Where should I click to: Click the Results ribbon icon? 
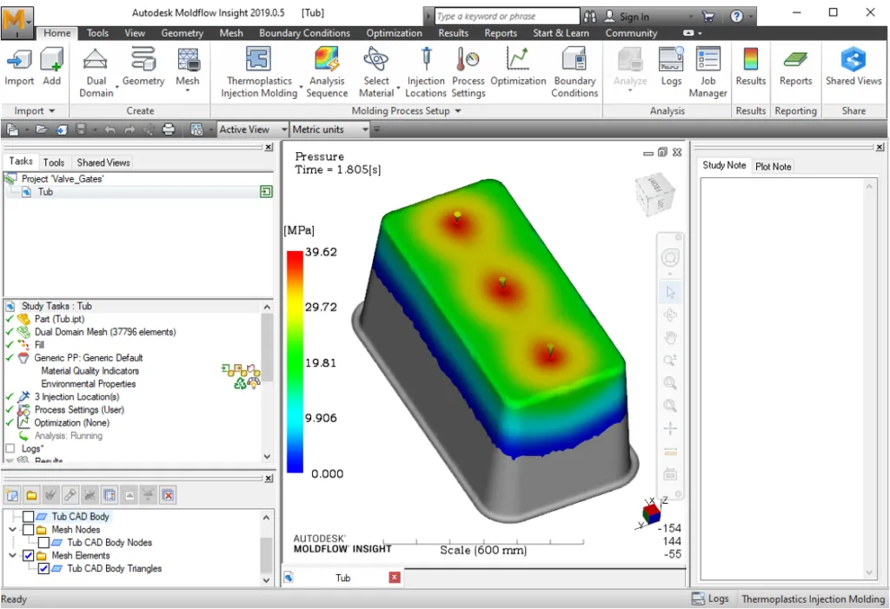[x=750, y=66]
